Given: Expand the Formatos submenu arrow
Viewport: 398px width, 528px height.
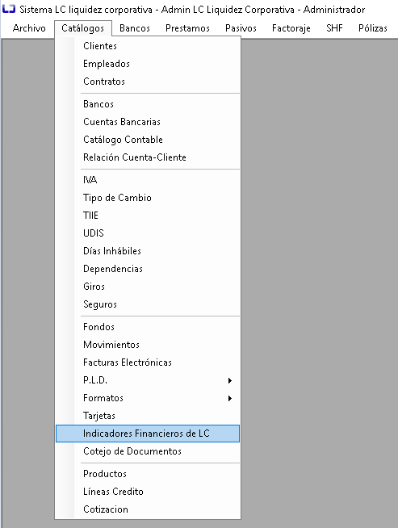Looking at the screenshot, I should coord(229,398).
